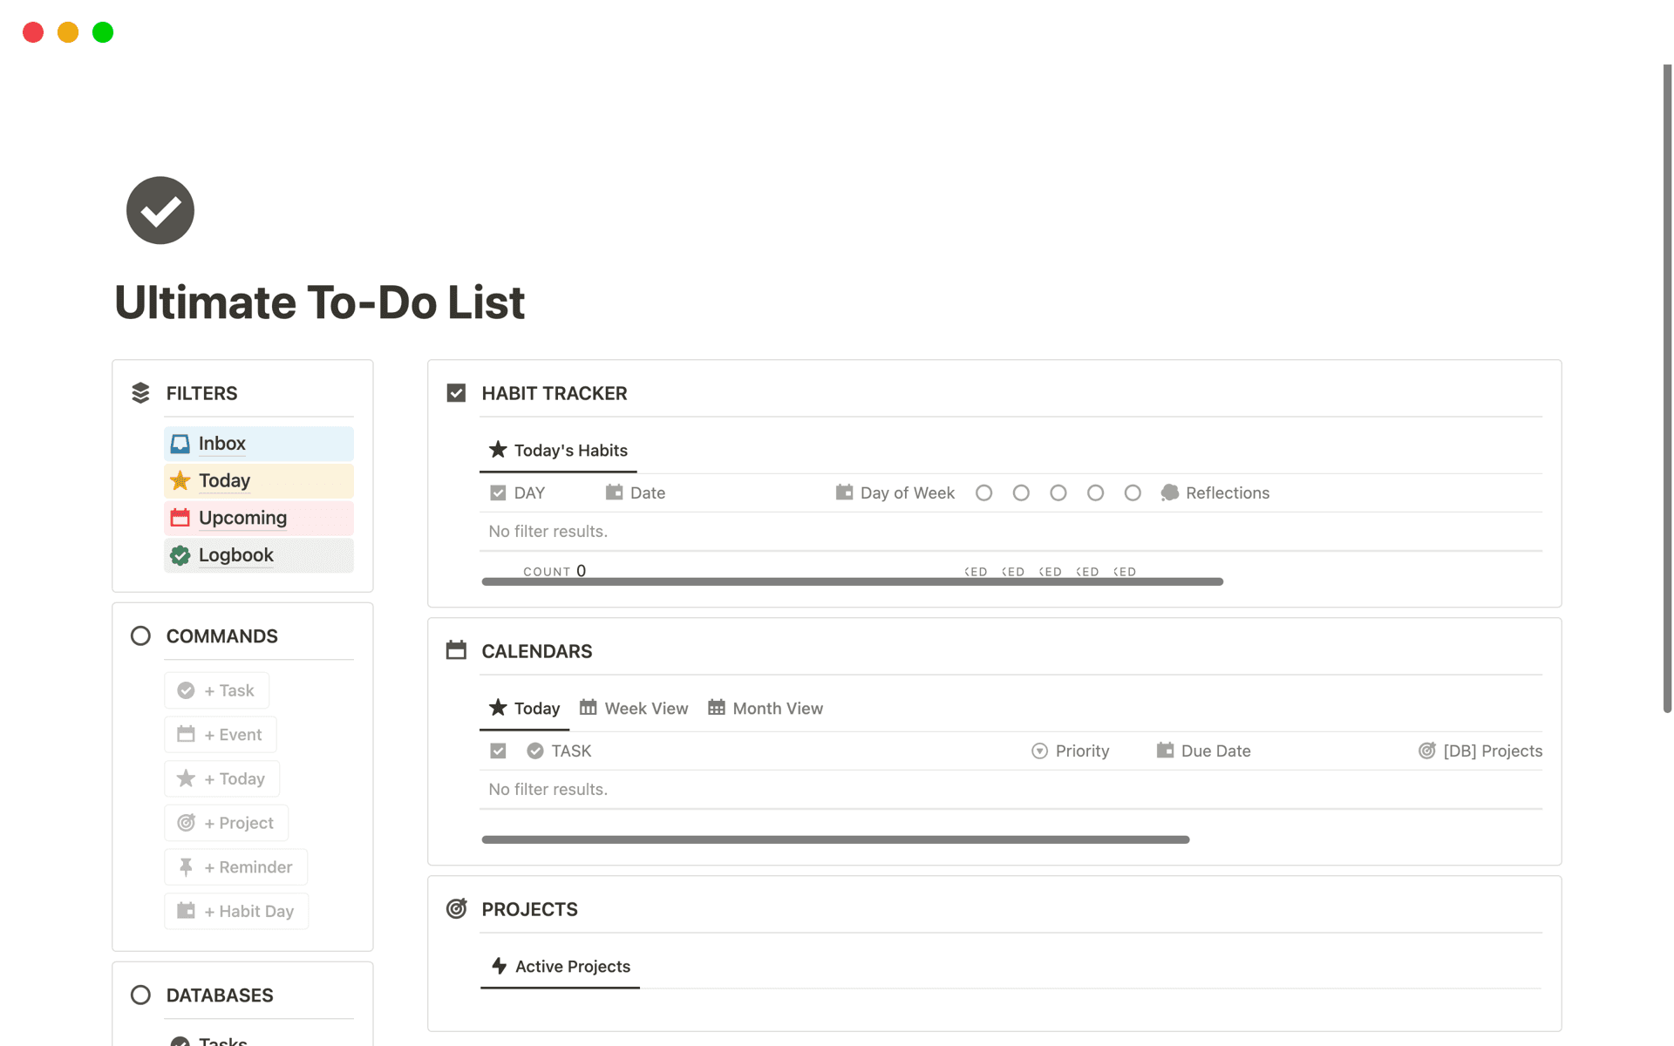This screenshot has width=1674, height=1046.
Task: Click the lightning icon on Active Projects
Action: click(498, 966)
